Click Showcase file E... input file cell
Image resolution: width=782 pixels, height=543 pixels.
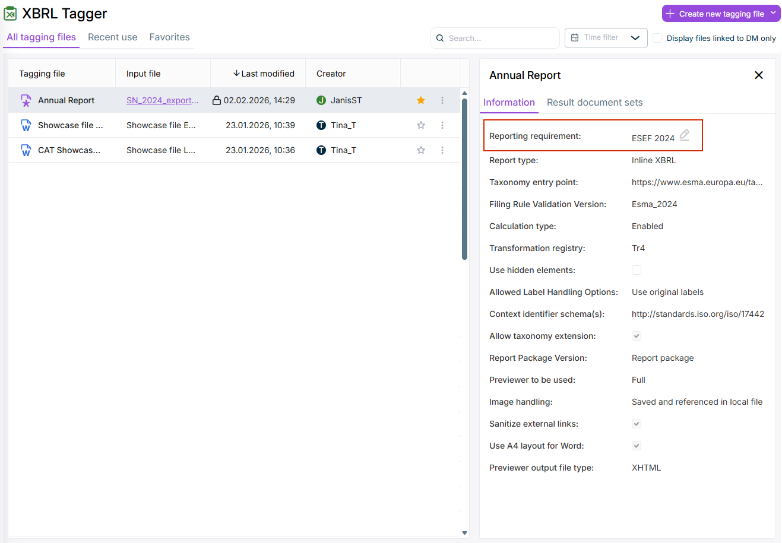tap(161, 125)
